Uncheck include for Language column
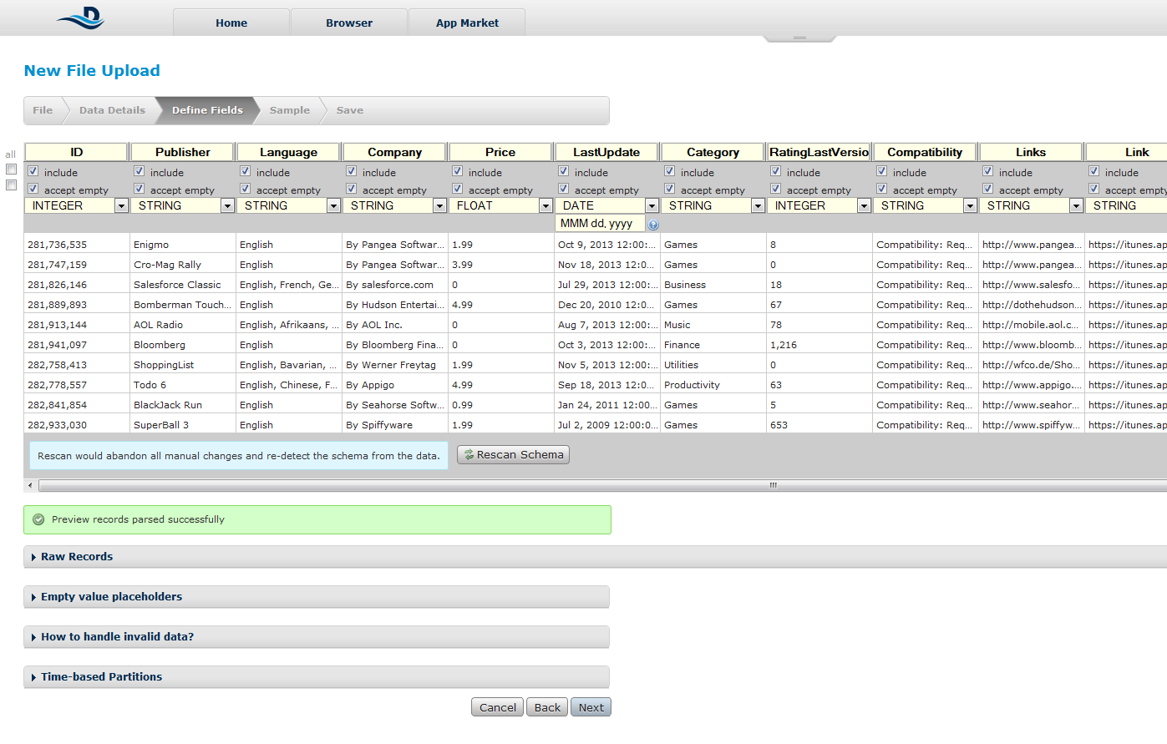The image size is (1167, 744). tap(246, 171)
